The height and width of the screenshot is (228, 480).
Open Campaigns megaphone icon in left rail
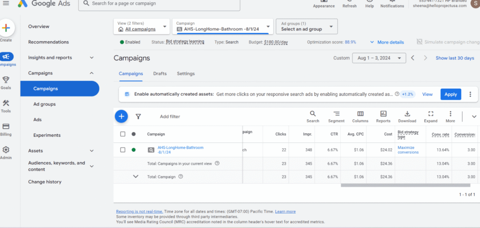pyautogui.click(x=6, y=57)
